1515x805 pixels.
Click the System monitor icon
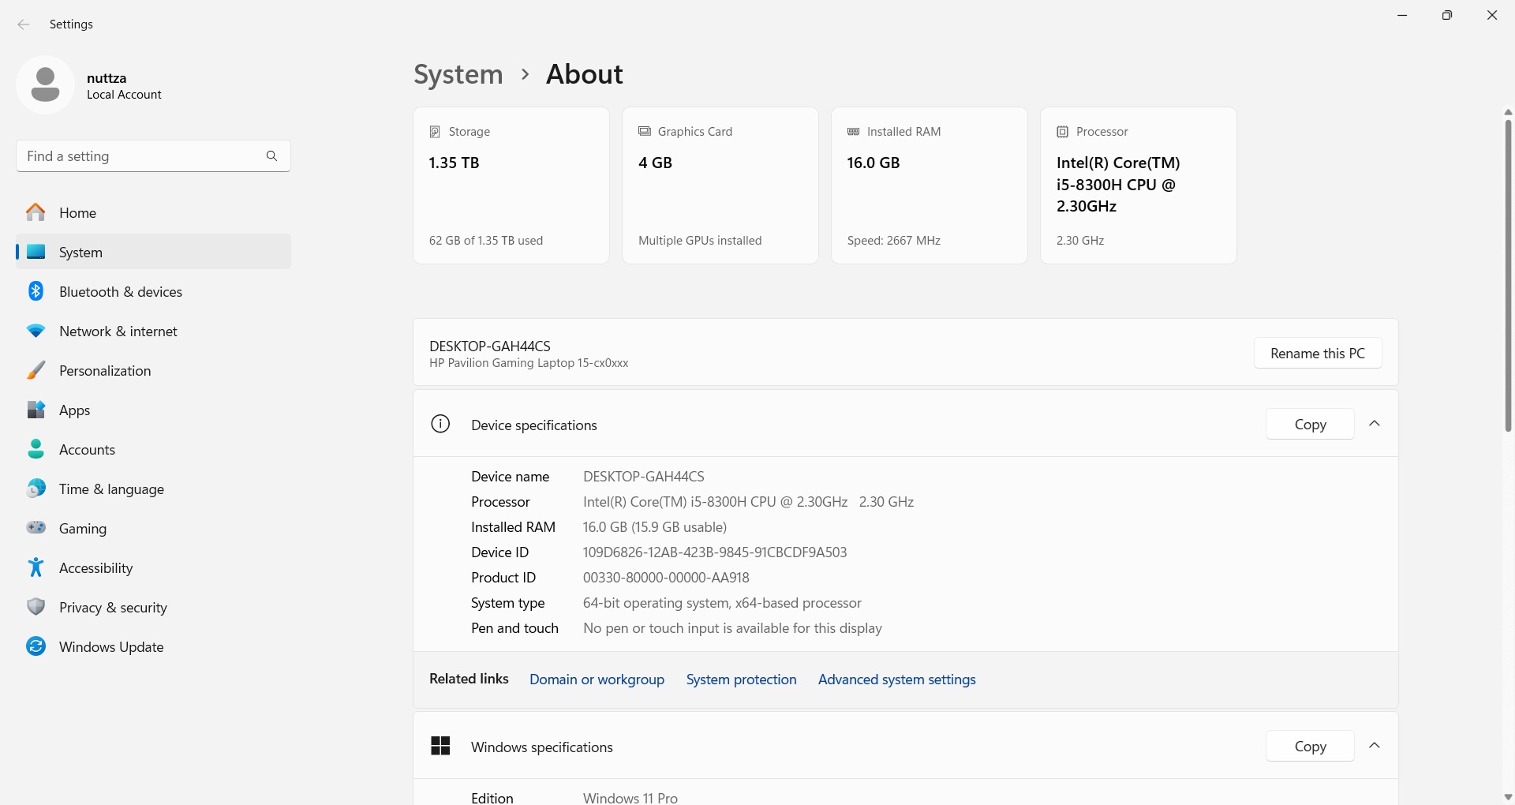pyautogui.click(x=36, y=252)
